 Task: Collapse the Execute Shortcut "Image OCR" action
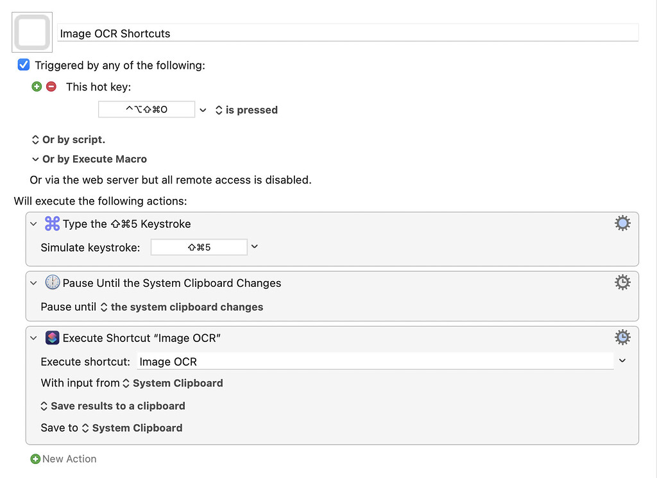tap(34, 337)
